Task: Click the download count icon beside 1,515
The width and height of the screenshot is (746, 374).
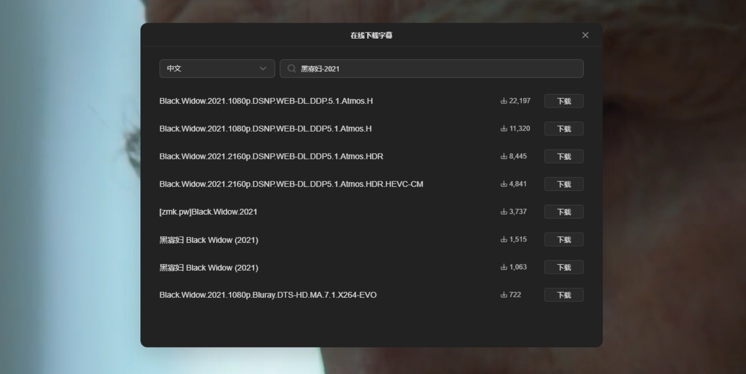Action: click(x=504, y=240)
